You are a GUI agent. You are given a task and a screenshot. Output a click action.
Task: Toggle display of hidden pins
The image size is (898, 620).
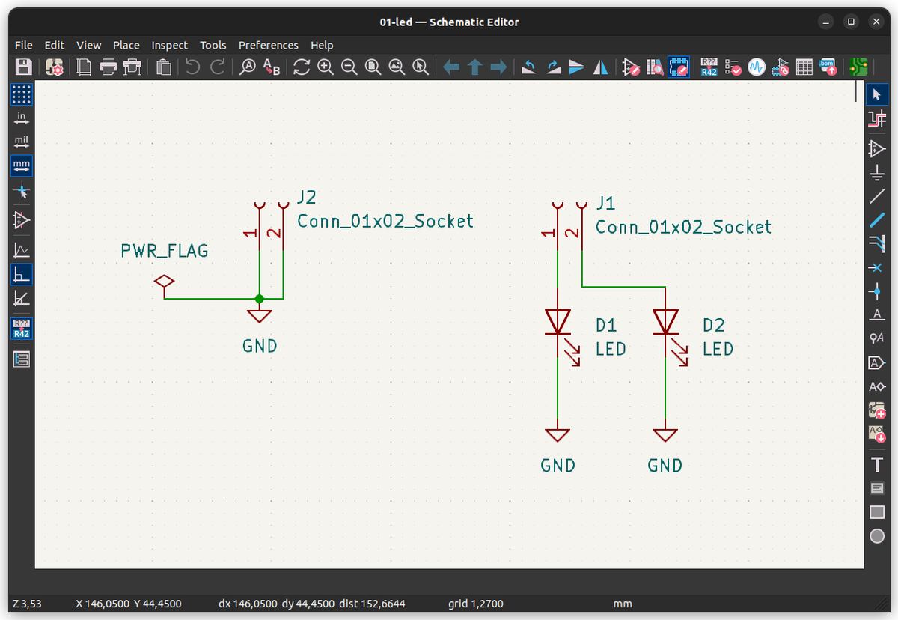coord(22,220)
